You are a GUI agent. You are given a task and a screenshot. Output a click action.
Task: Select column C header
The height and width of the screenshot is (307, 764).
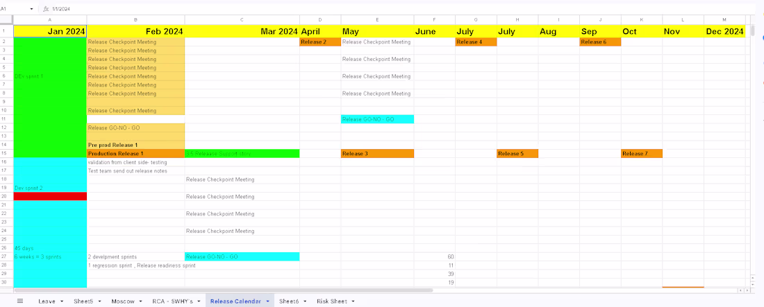point(242,19)
